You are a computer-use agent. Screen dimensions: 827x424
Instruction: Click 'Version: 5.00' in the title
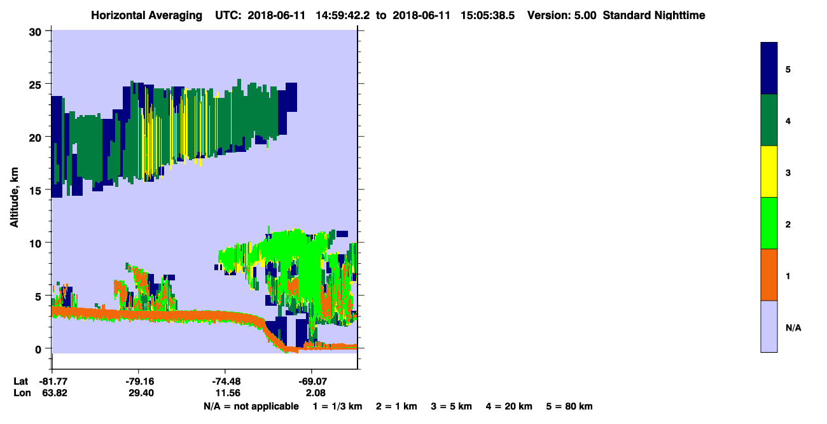[x=562, y=15]
